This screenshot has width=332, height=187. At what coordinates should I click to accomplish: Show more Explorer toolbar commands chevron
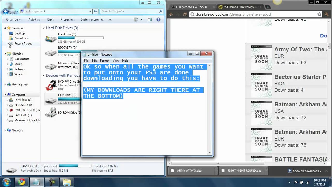[x=110, y=19]
